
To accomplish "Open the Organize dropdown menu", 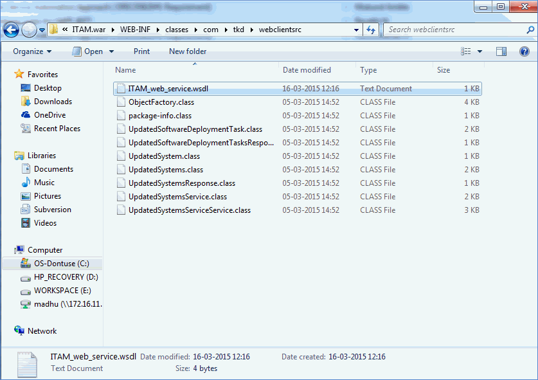I will pos(30,51).
